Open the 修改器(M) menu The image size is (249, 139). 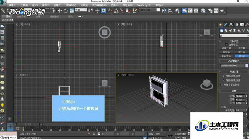pos(71,5)
